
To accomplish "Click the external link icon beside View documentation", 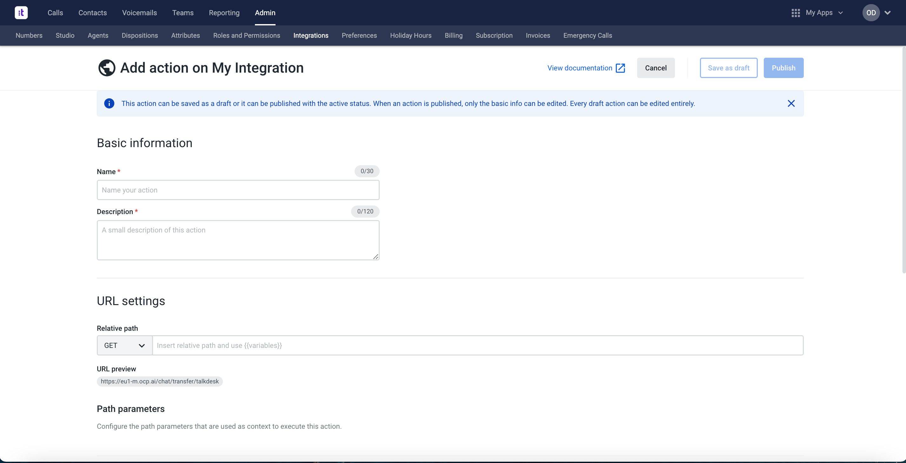I will (x=620, y=68).
